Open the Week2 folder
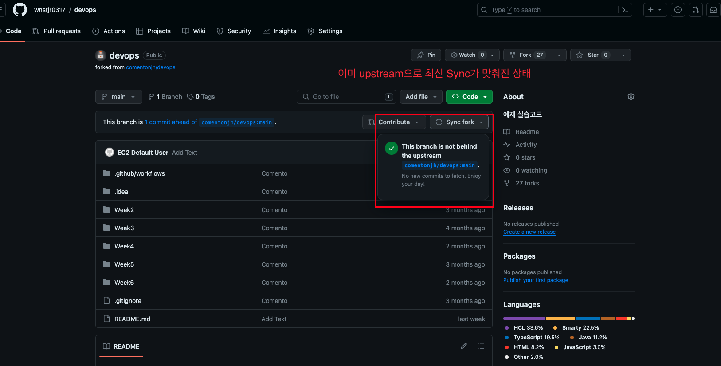721x366 pixels. [x=124, y=210]
